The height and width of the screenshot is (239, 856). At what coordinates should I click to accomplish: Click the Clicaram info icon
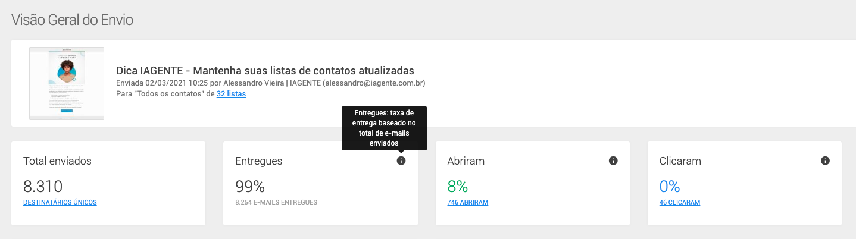(x=825, y=161)
